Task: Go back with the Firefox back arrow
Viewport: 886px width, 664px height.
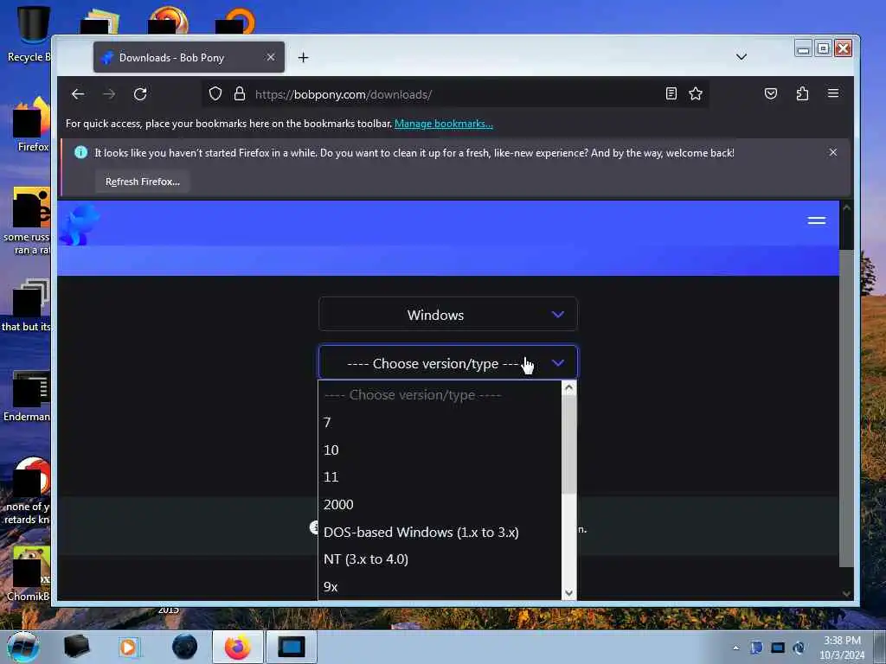Action: click(x=78, y=94)
